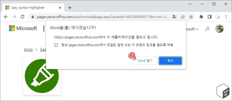Click the padlock site info icon
This screenshot has height=101, width=232.
click(33, 17)
